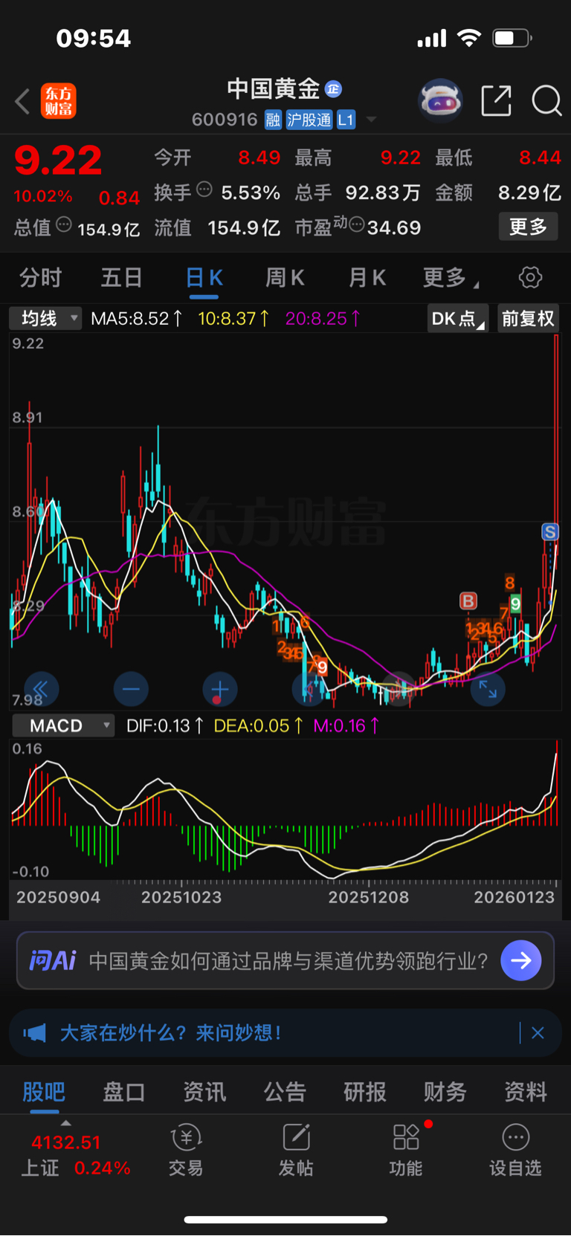This screenshot has width=571, height=1236.
Task: Switch to 资料 tab
Action: pyautogui.click(x=526, y=1092)
